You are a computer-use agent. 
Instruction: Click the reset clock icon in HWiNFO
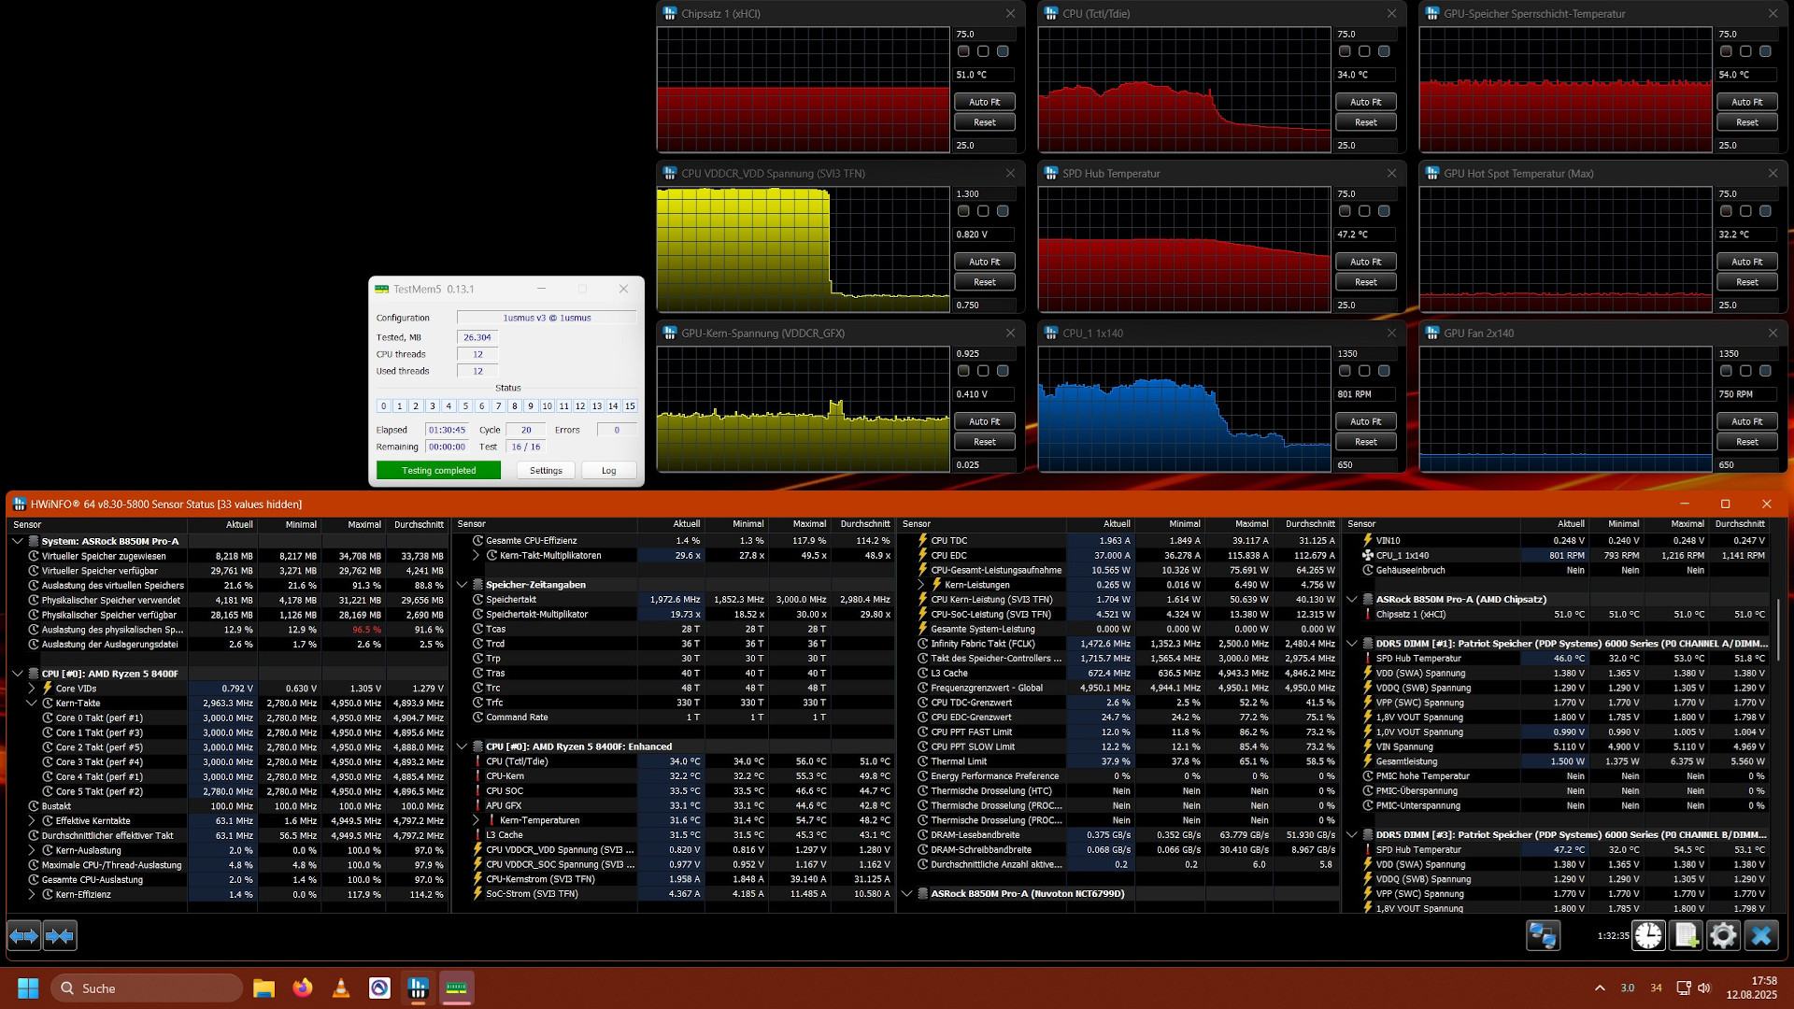pos(1648,935)
